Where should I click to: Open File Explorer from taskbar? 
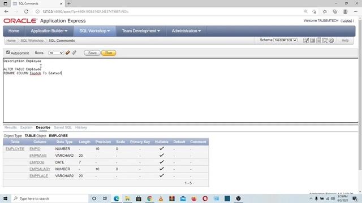[x=127, y=198]
